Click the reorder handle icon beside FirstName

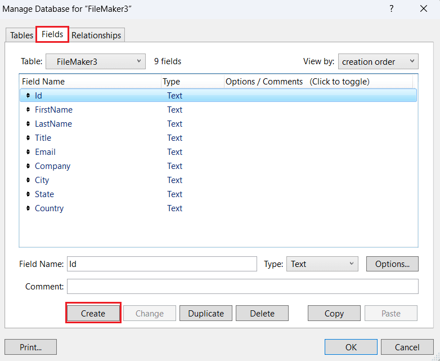tap(28, 110)
